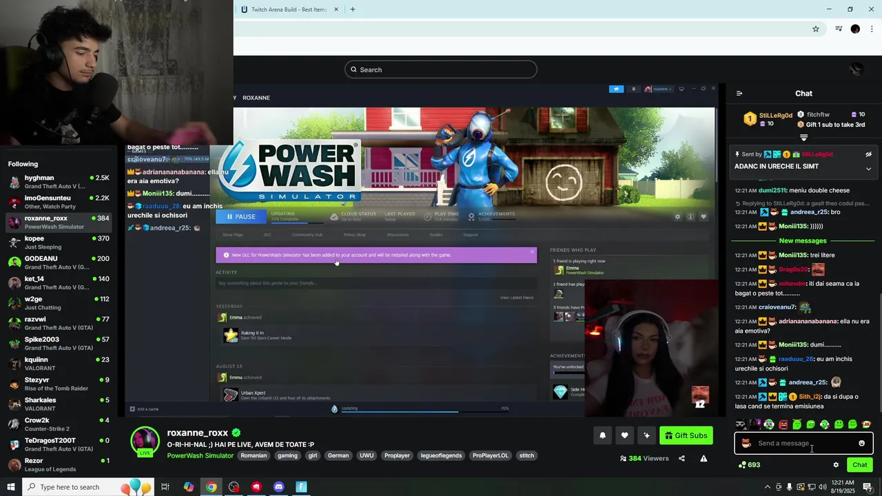Select the ProPlayerLOL tag

[490, 455]
